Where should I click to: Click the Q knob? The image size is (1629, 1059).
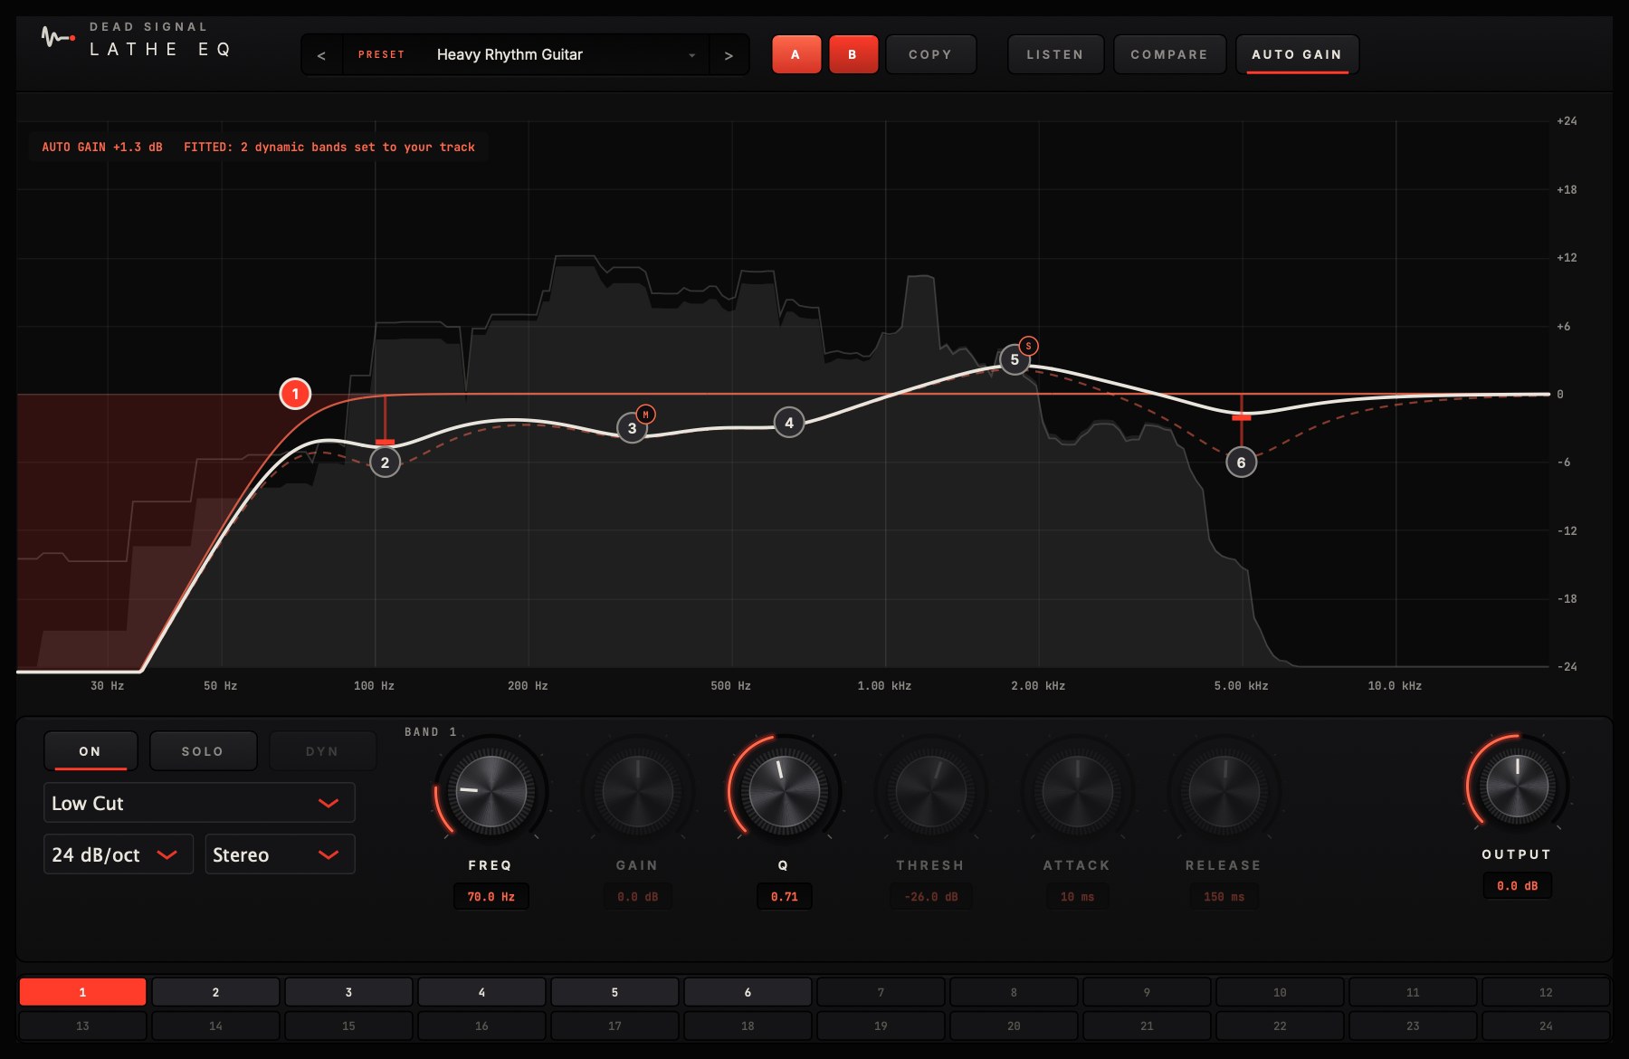click(x=784, y=791)
